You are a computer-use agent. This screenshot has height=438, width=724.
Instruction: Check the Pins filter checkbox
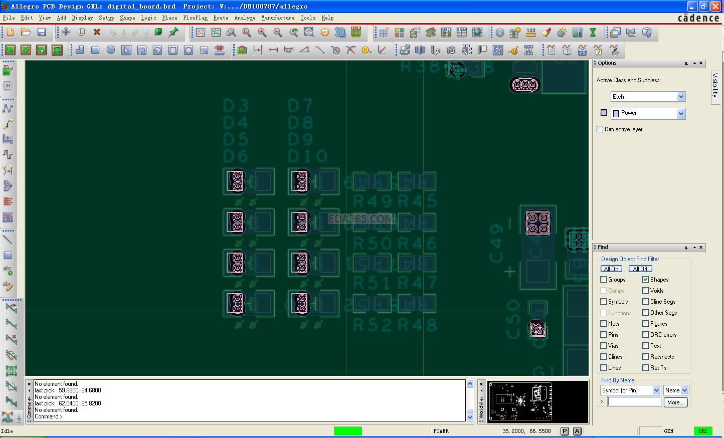click(x=604, y=335)
